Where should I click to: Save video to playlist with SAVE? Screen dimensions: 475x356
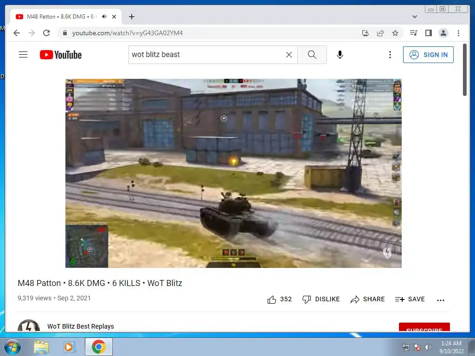pos(410,299)
